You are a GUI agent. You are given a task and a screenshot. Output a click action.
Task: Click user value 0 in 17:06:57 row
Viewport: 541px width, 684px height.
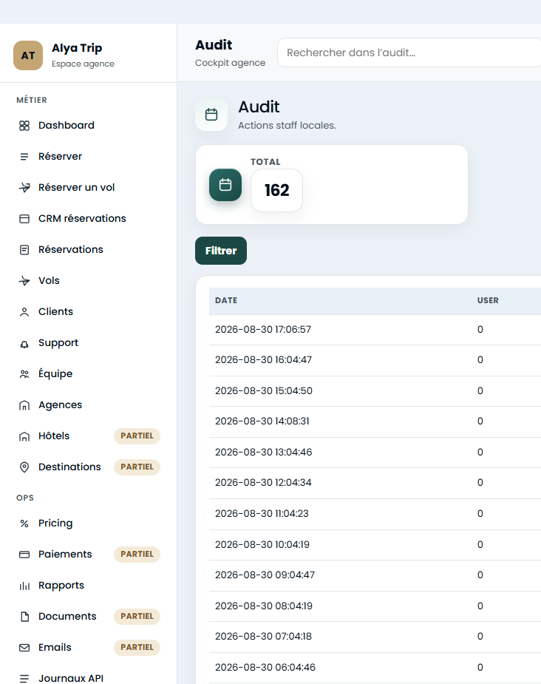tap(480, 329)
